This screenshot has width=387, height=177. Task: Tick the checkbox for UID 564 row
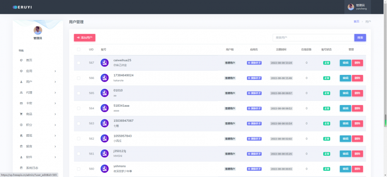point(79,108)
